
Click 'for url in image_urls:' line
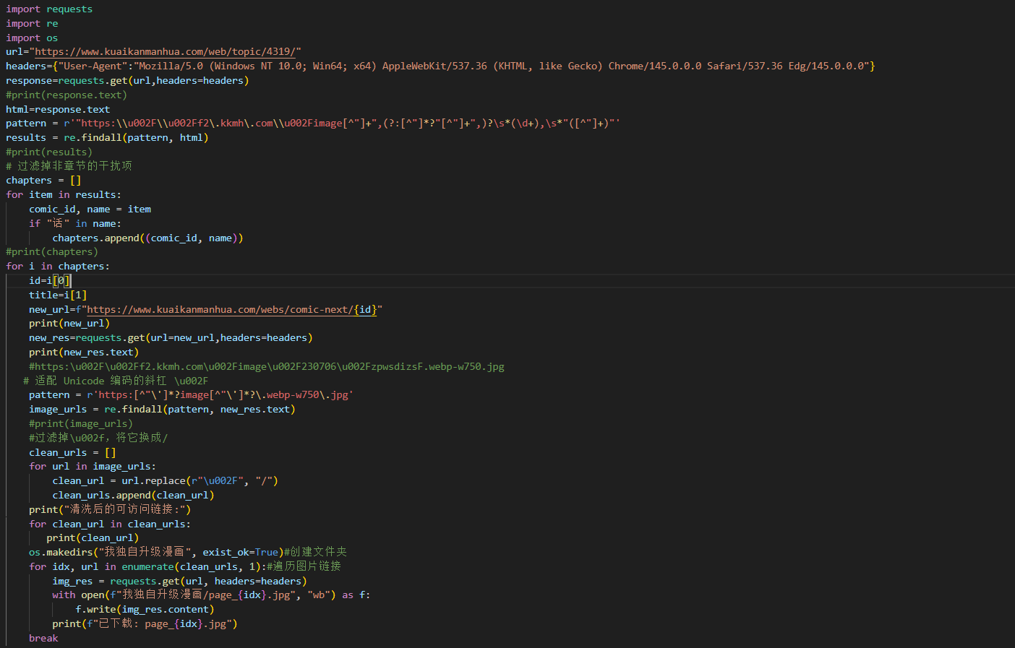tap(93, 467)
